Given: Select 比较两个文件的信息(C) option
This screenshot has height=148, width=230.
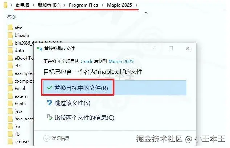Looking at the screenshot, I should point(84,118).
